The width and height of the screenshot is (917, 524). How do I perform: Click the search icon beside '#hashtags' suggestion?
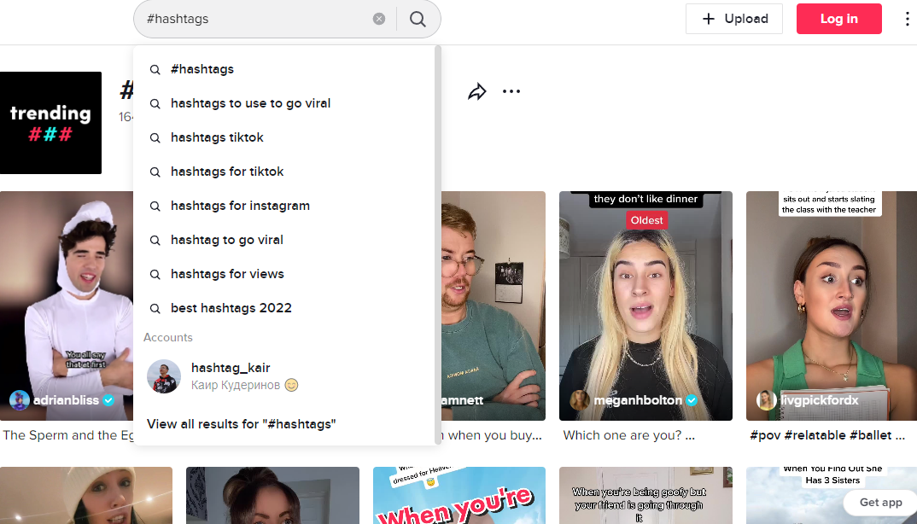(x=155, y=70)
